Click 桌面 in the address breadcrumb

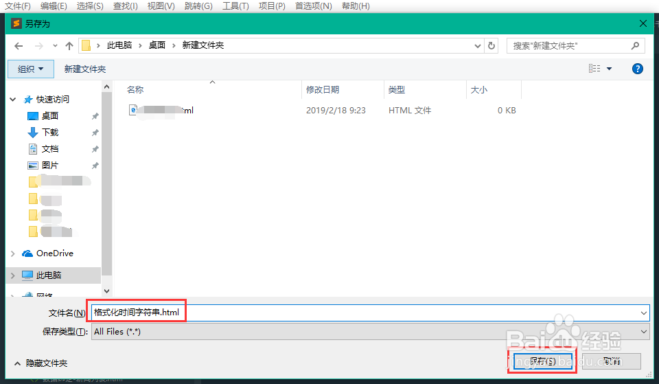click(x=157, y=45)
